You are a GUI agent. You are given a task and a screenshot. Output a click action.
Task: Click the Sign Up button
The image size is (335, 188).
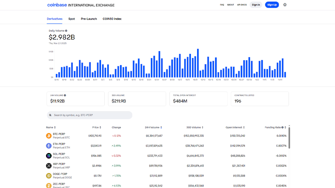[272, 5]
